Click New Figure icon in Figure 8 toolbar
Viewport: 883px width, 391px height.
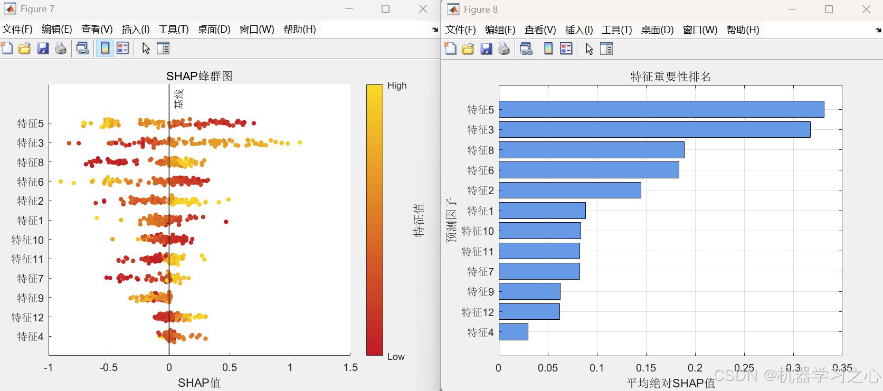(x=451, y=49)
